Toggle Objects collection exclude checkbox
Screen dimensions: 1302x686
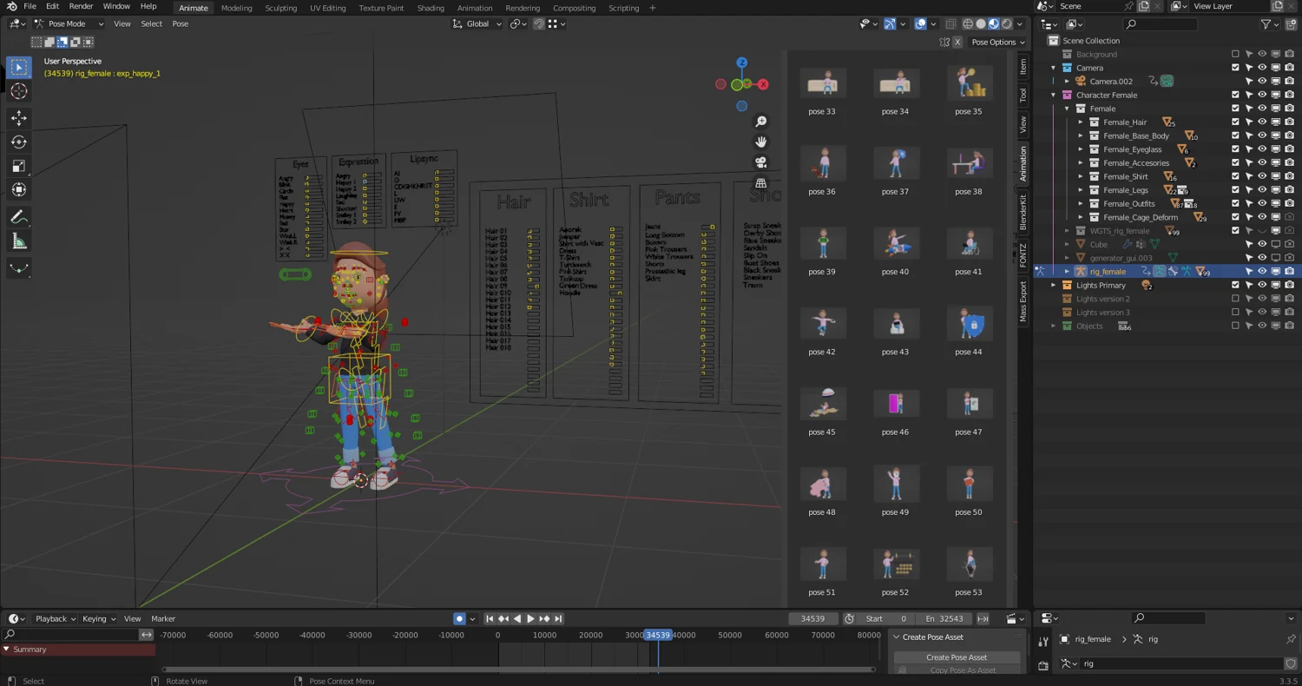(x=1236, y=326)
